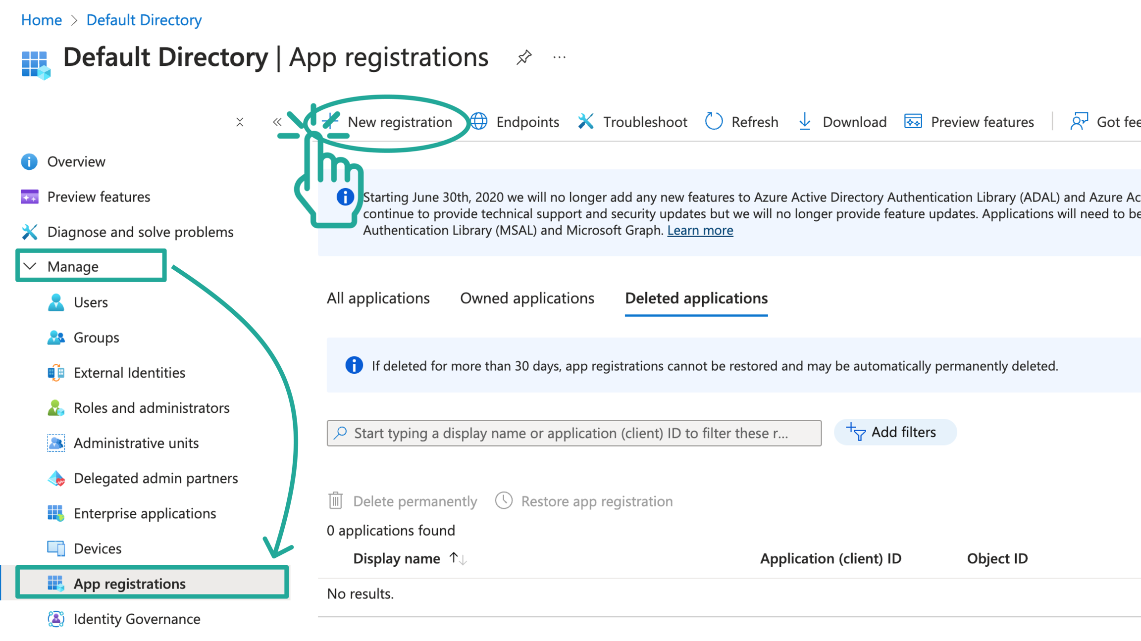Click the Download toolbar button
This screenshot has height=641, width=1141.
click(x=842, y=122)
